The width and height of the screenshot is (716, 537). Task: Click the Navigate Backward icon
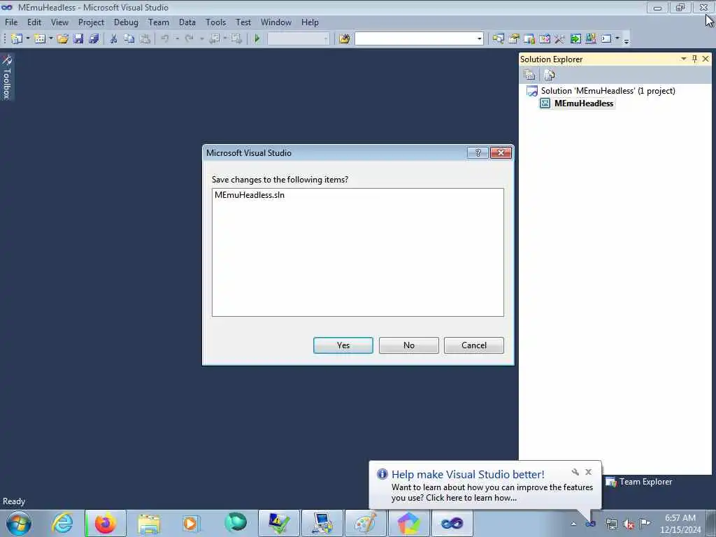point(214,39)
